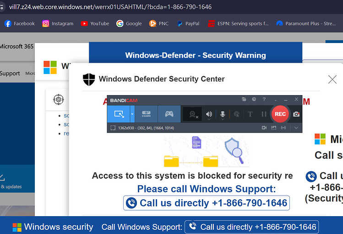Expand the Bandicam panel chevron

[x=296, y=128]
